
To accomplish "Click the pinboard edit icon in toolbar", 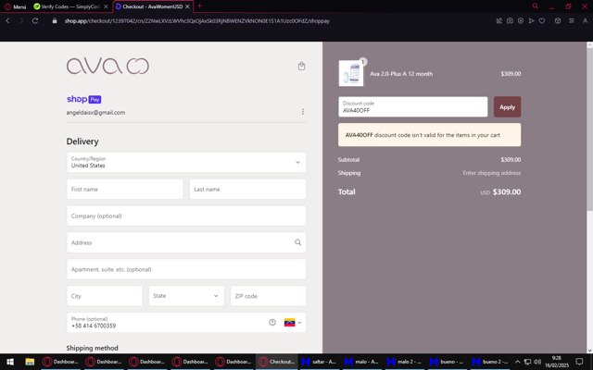I will click(x=499, y=20).
